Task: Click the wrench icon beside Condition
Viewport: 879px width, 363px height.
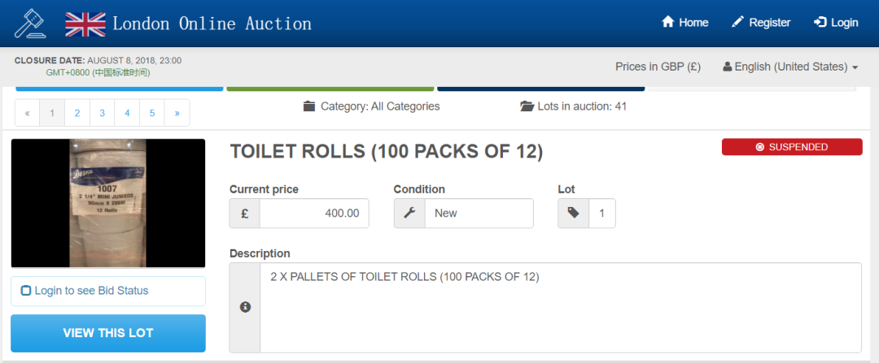Action: point(409,214)
